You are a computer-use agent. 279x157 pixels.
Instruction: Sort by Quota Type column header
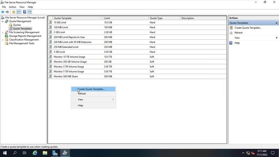click(164, 18)
